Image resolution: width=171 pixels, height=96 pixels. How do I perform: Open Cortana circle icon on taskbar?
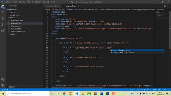tap(52, 94)
